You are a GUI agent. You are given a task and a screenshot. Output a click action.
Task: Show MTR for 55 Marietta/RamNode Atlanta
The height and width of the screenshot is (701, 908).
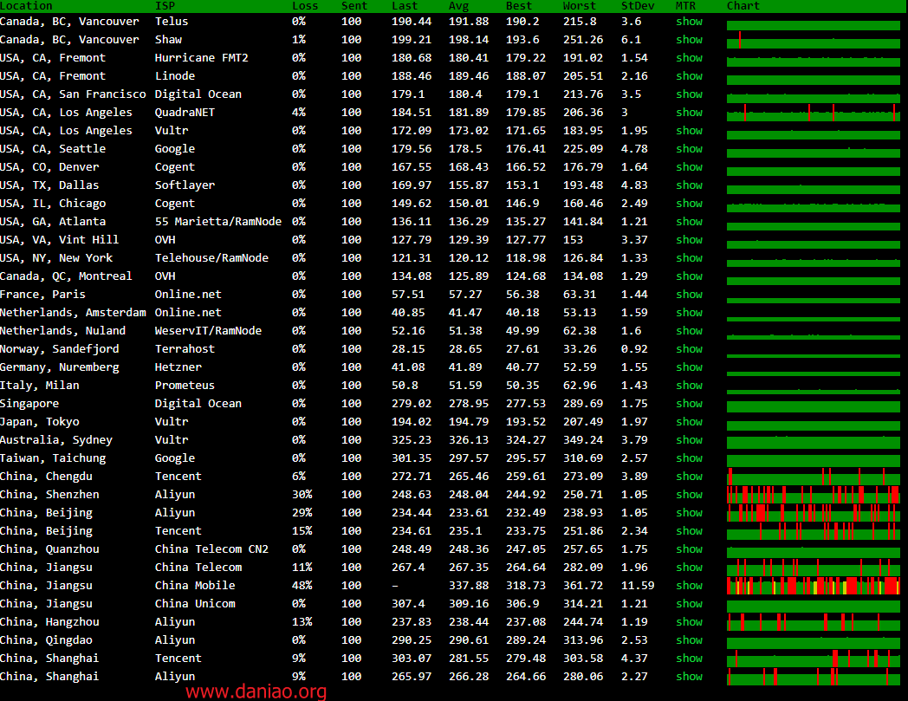[689, 221]
